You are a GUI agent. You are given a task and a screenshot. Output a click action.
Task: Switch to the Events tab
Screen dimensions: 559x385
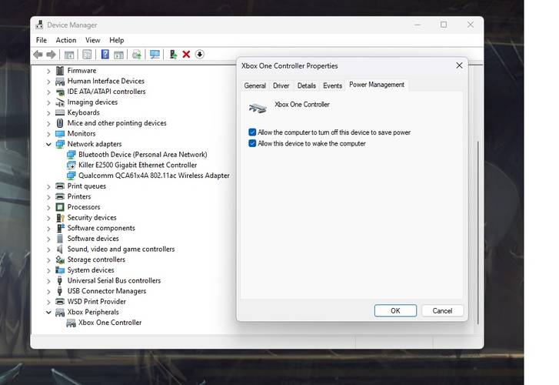pos(333,85)
